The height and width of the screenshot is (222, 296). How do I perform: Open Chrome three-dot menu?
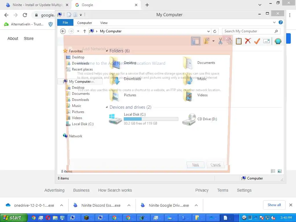pos(290,15)
